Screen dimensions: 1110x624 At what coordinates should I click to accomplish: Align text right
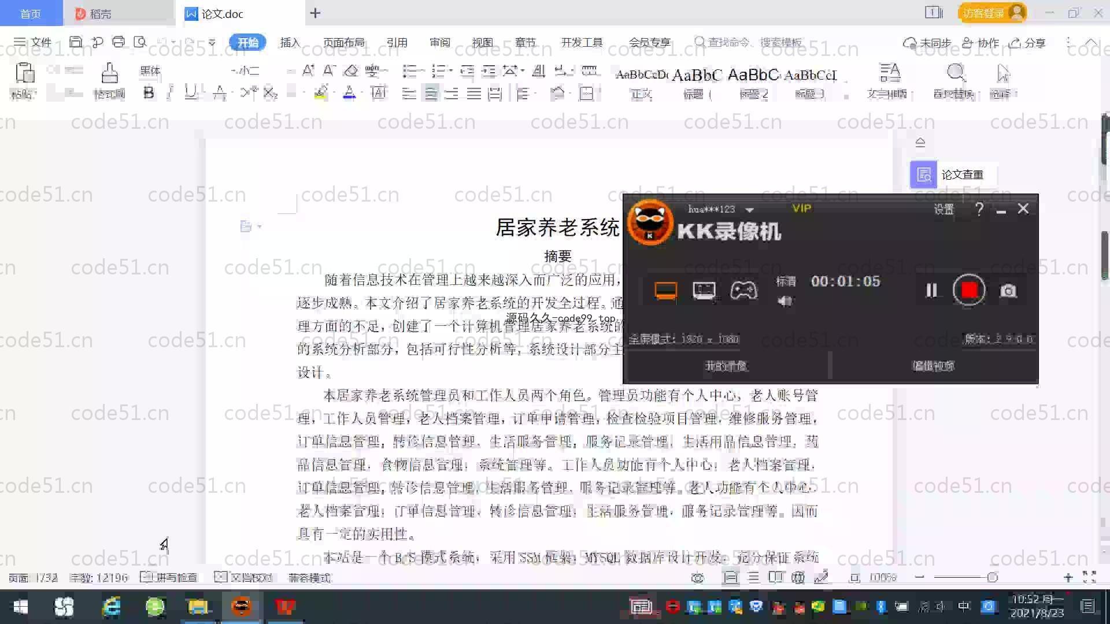[x=452, y=93]
